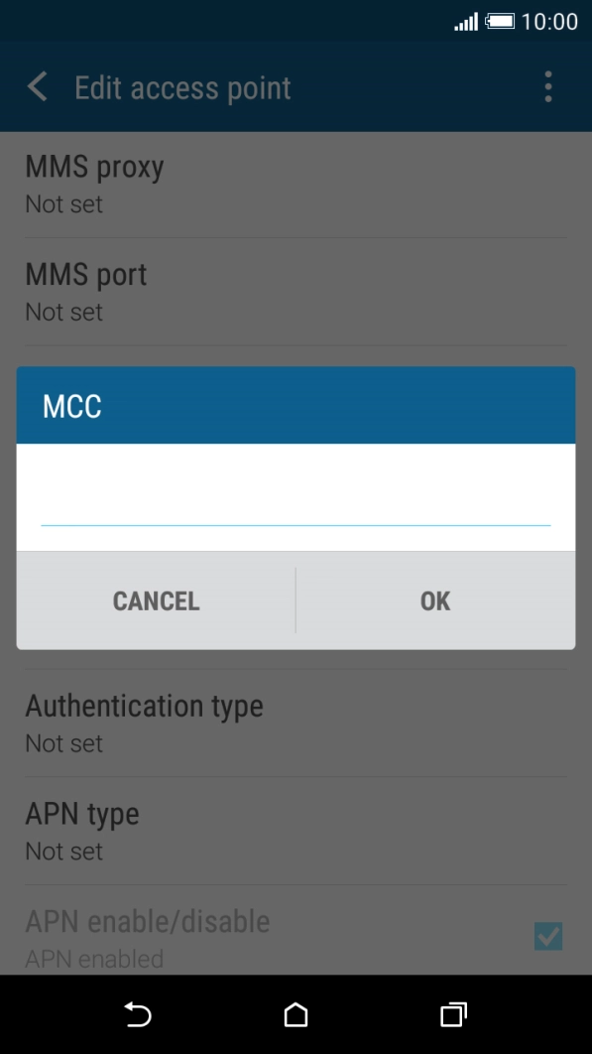The height and width of the screenshot is (1054, 592).
Task: Expand the Authentication type option
Action: [x=296, y=724]
